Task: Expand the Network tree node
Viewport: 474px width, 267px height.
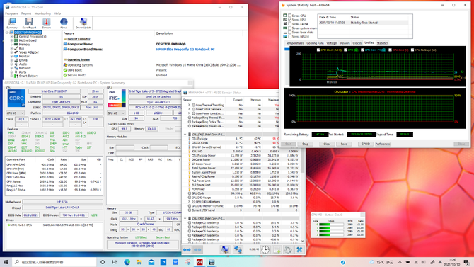Action: coord(12,68)
